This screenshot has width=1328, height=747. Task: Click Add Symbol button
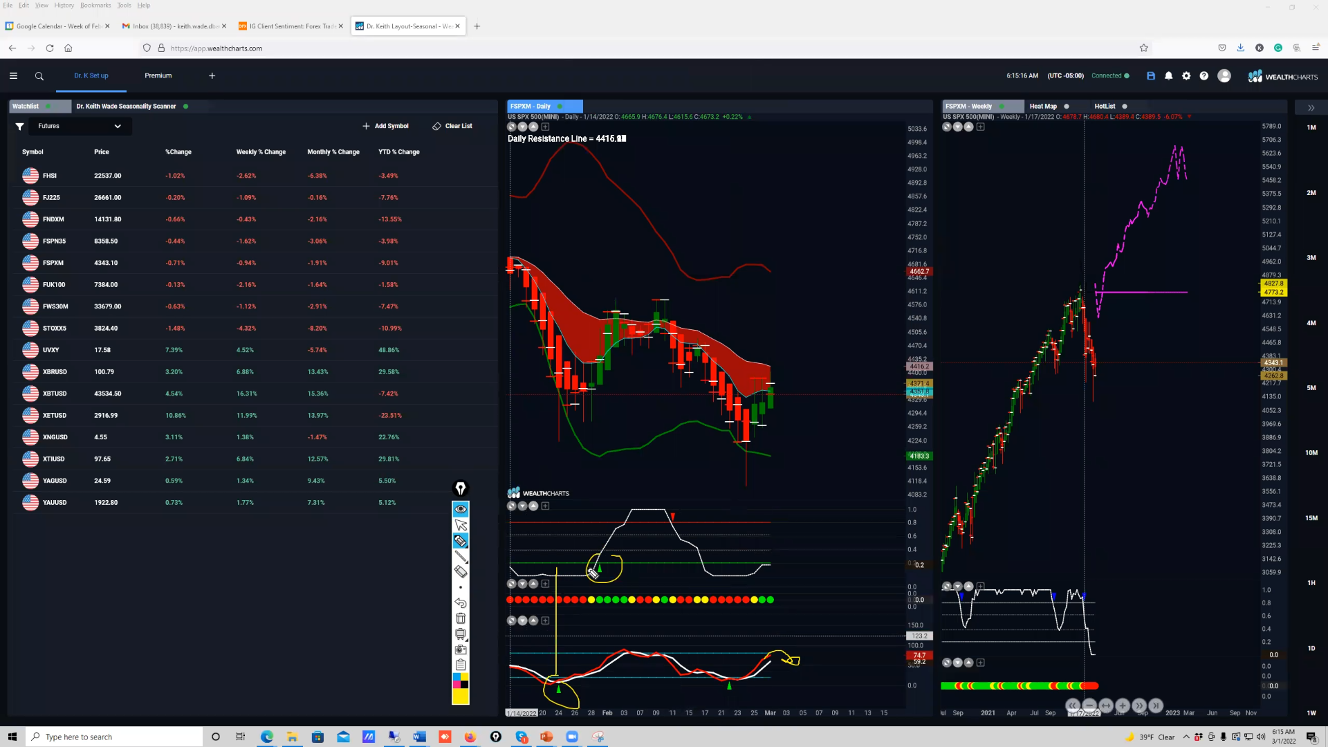(385, 127)
